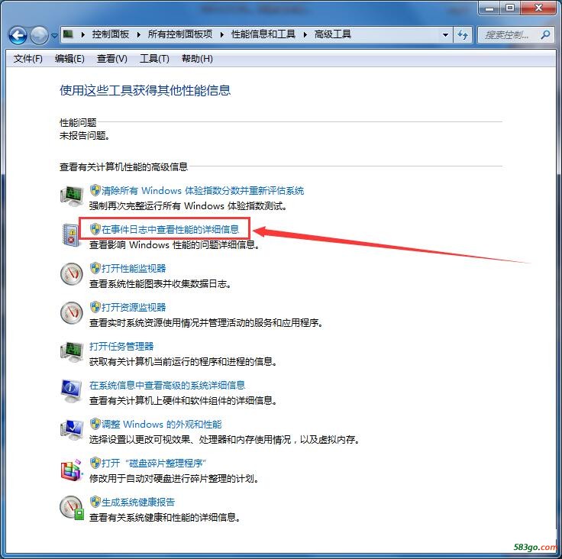Open 调整 Windows 的外观和性能 link

[x=162, y=424]
